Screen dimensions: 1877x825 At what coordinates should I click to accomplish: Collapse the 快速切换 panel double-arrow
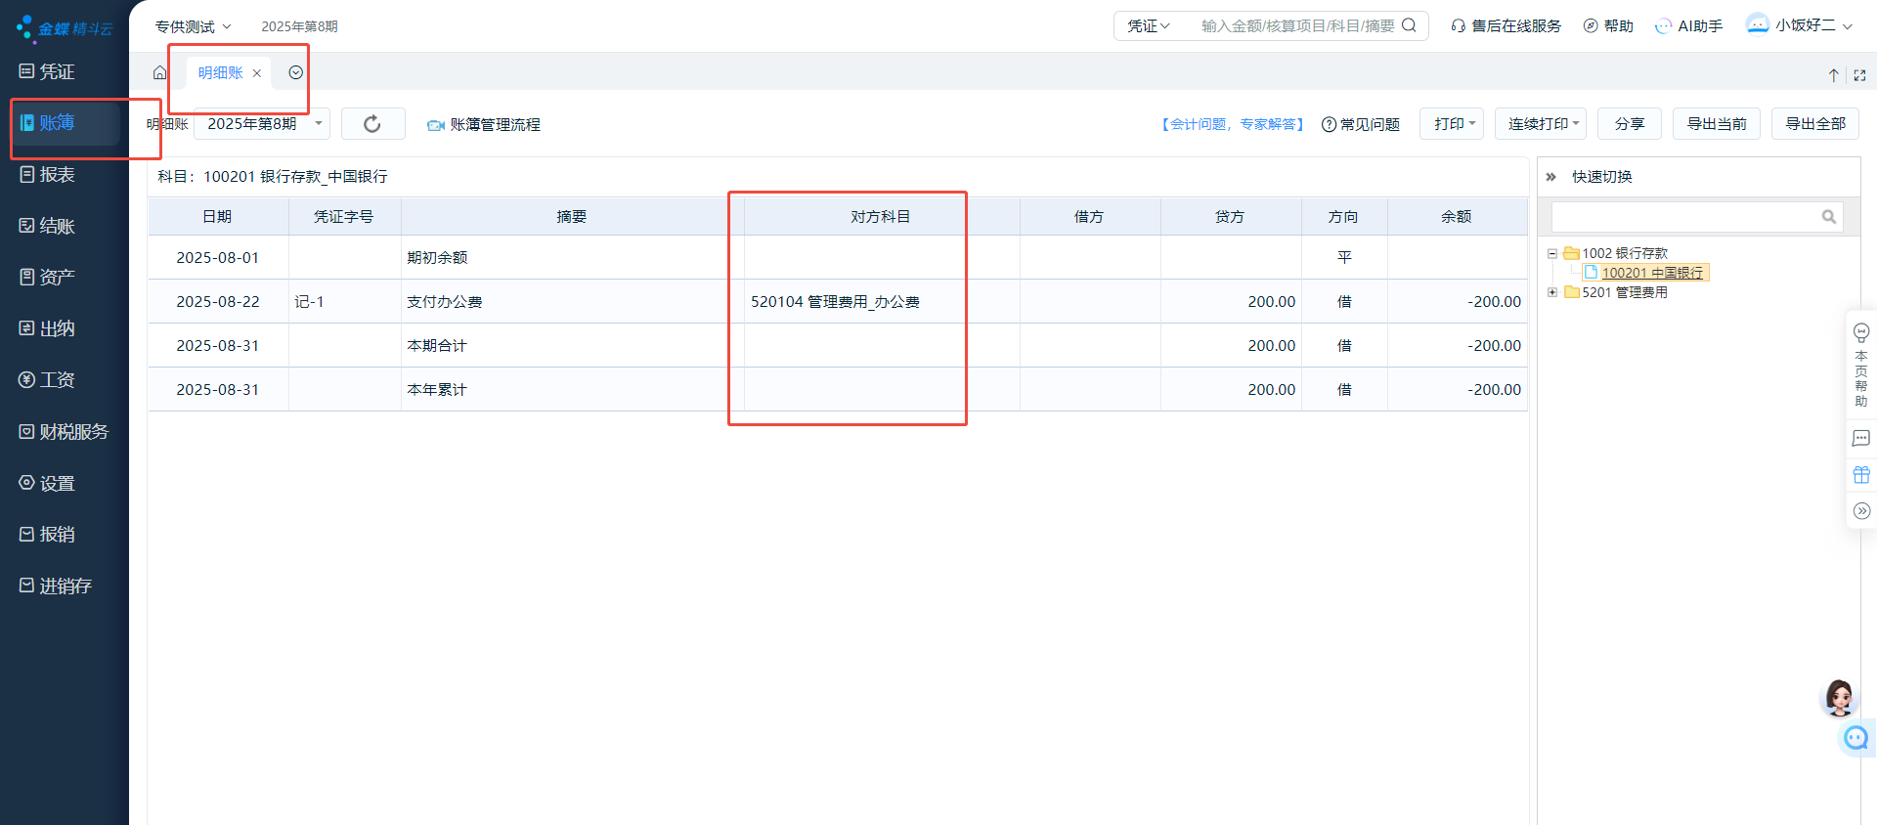click(1550, 177)
